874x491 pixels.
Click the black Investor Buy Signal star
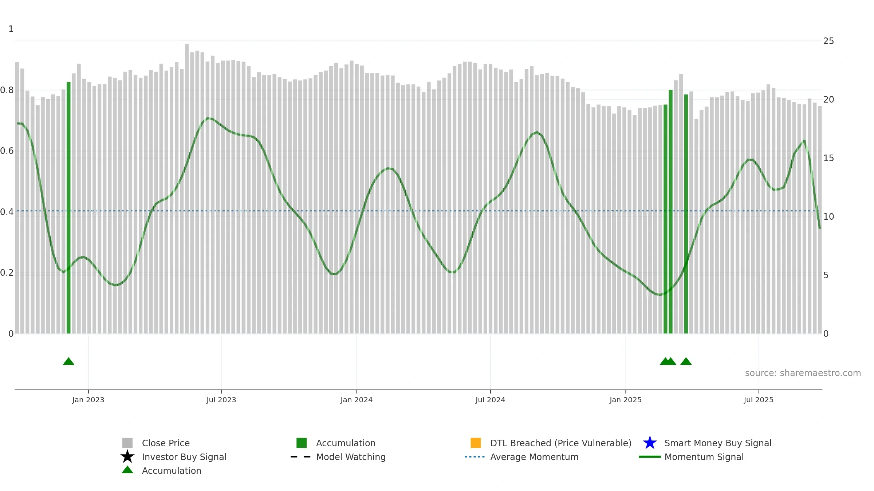click(127, 457)
